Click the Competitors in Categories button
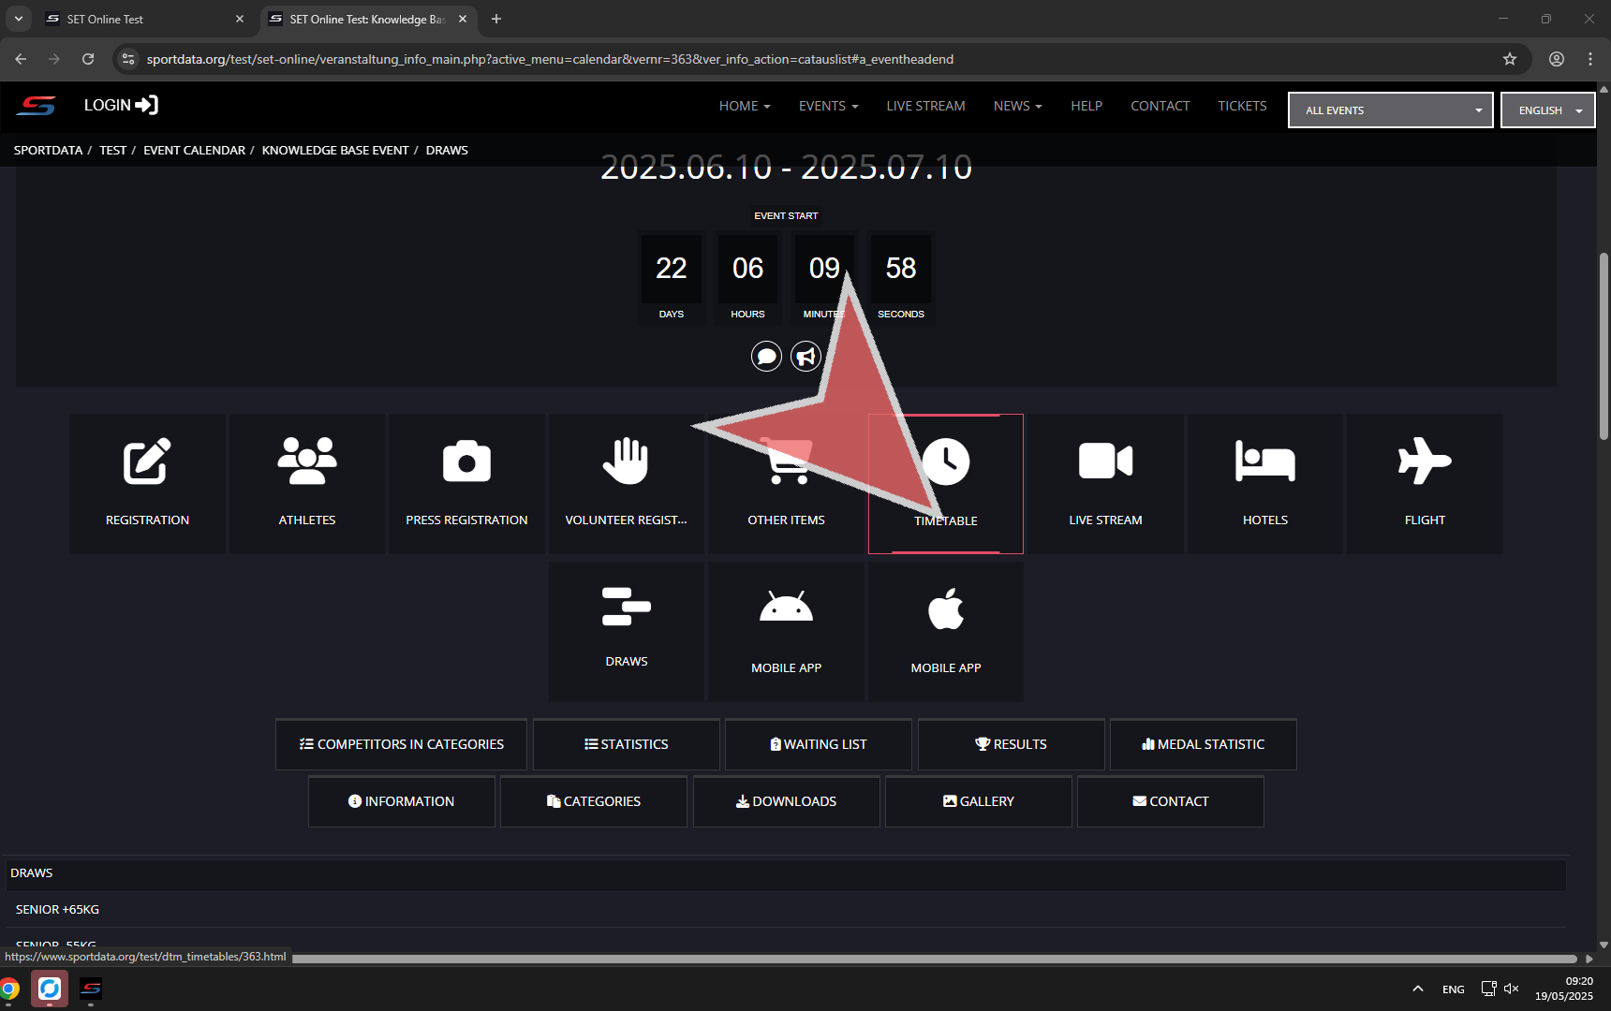This screenshot has height=1011, width=1611. click(x=401, y=744)
